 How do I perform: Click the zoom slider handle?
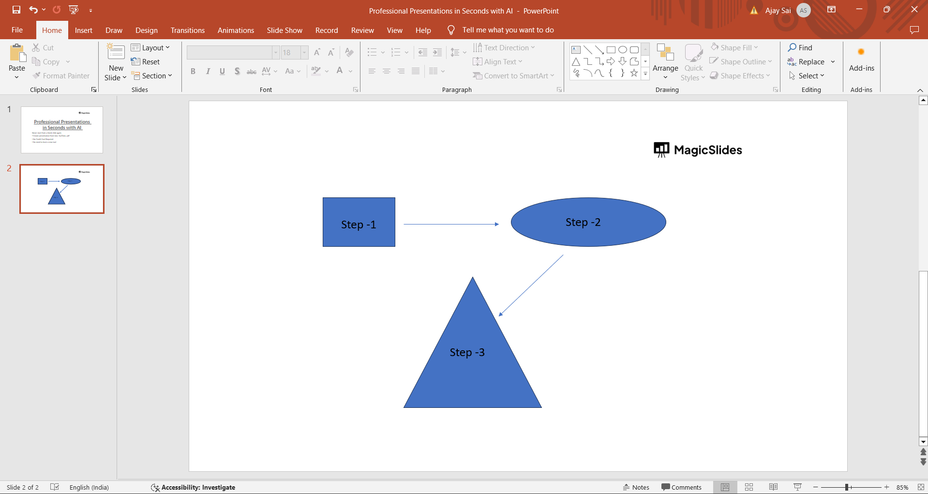(x=847, y=487)
